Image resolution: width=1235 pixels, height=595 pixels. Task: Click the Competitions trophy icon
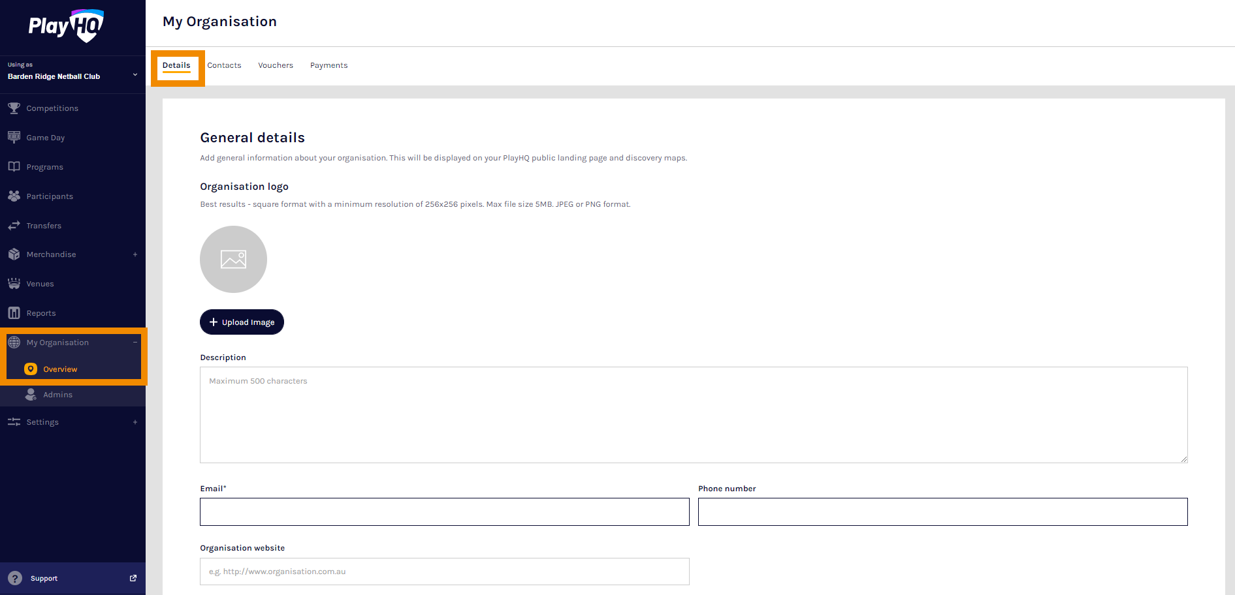14,108
